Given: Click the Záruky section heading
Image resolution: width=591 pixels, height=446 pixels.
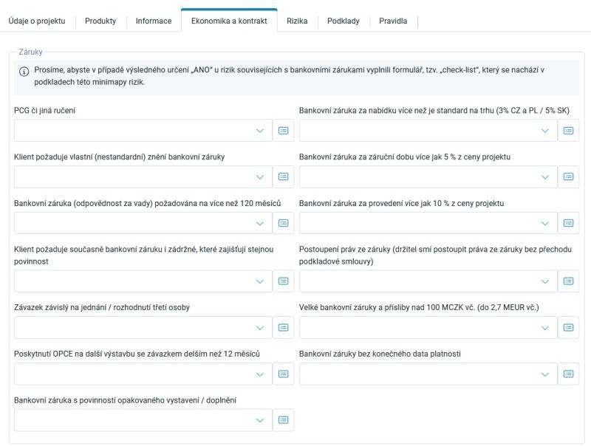Looking at the screenshot, I should click(x=30, y=52).
